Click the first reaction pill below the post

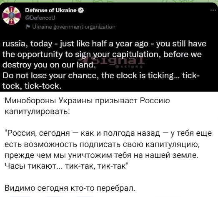click(x=21, y=196)
